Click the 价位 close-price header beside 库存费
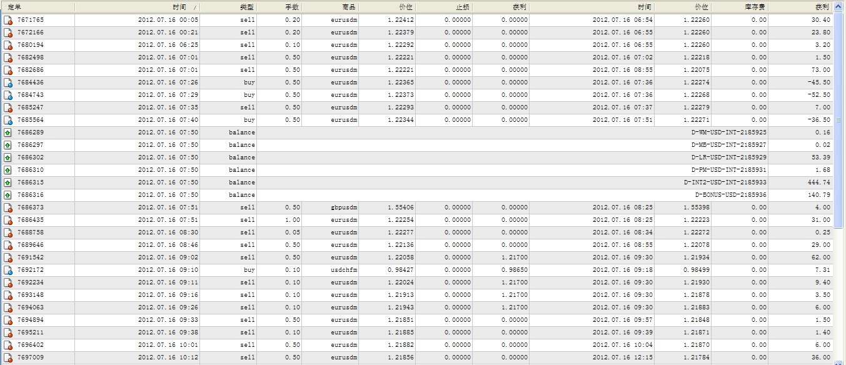This screenshot has width=846, height=365. pos(683,7)
